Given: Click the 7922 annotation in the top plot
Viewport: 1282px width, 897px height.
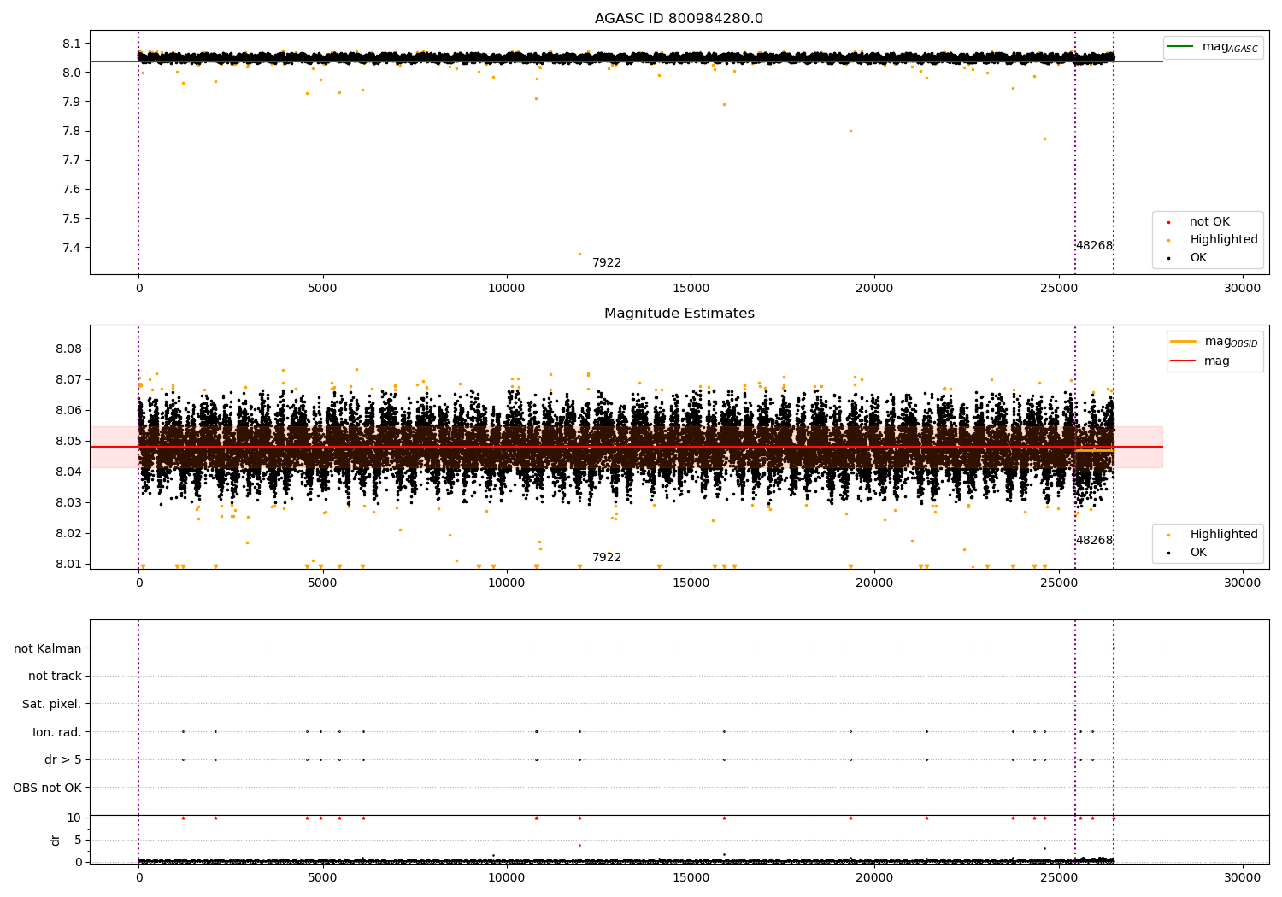Looking at the screenshot, I should click(x=607, y=263).
